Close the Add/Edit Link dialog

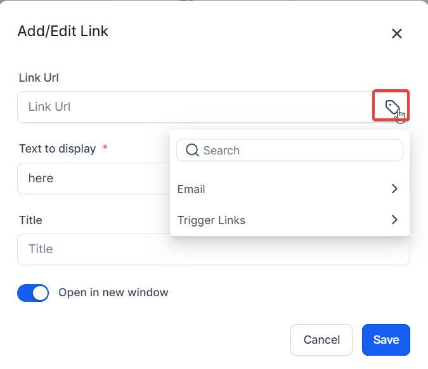point(397,34)
